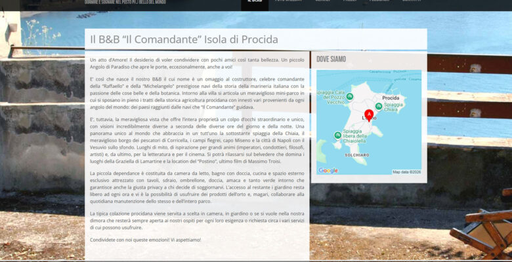Select the Spiaggia Chiaia beach pin

pyautogui.click(x=379, y=106)
